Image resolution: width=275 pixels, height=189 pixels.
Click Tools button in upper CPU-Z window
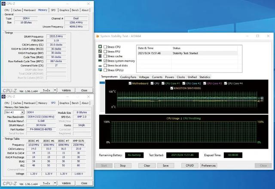46,90
